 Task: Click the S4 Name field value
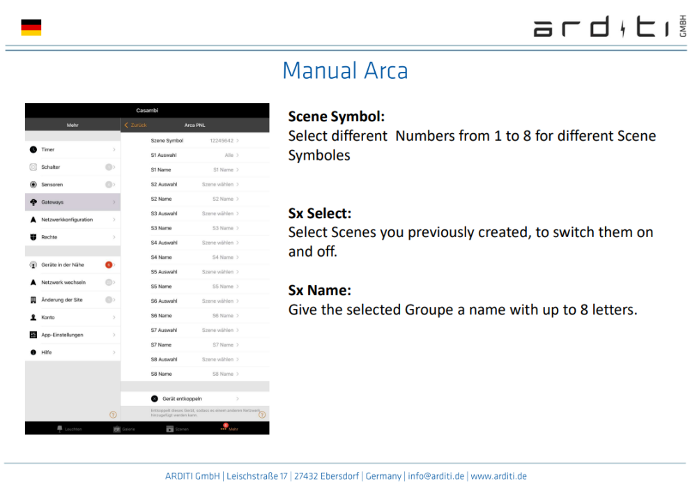tap(222, 257)
